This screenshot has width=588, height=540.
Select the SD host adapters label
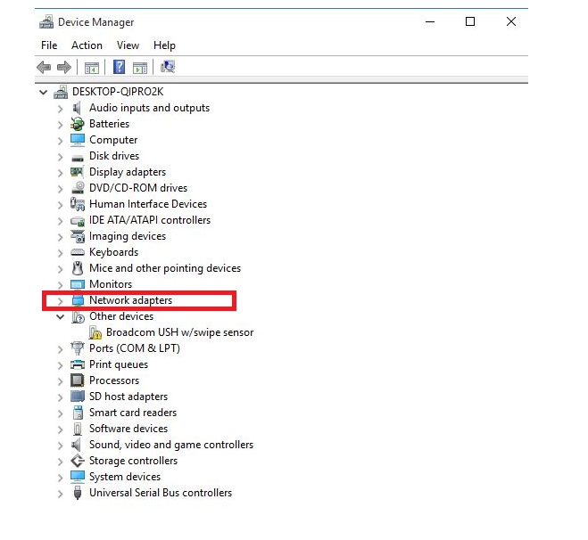coord(128,397)
